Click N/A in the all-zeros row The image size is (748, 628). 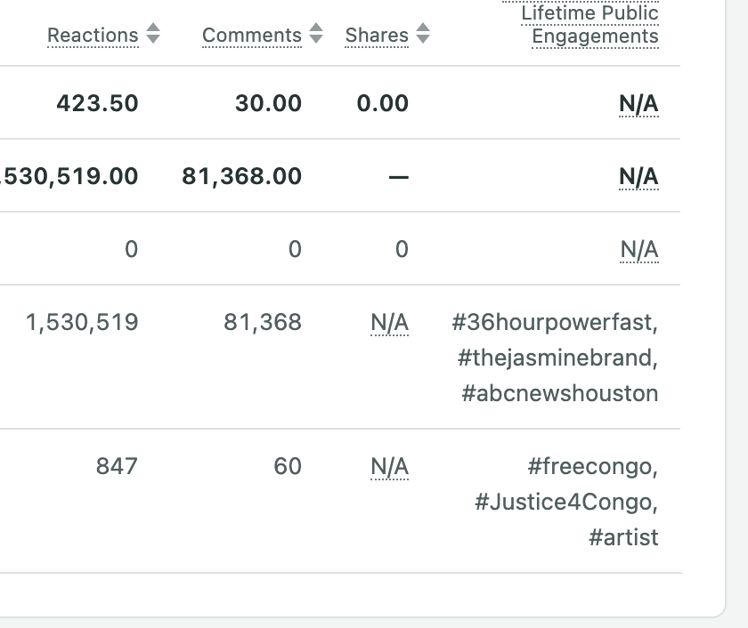(x=638, y=250)
